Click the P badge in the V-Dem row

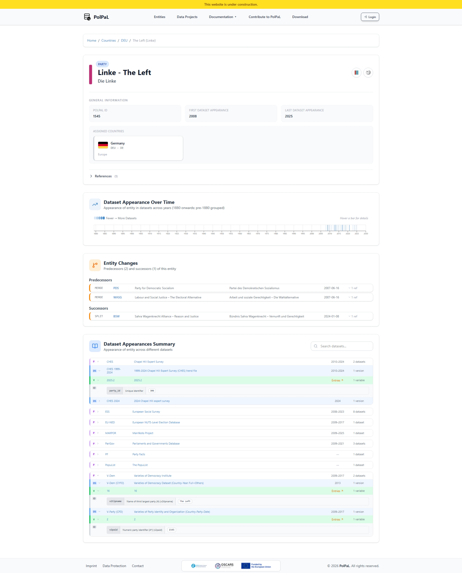94,476
